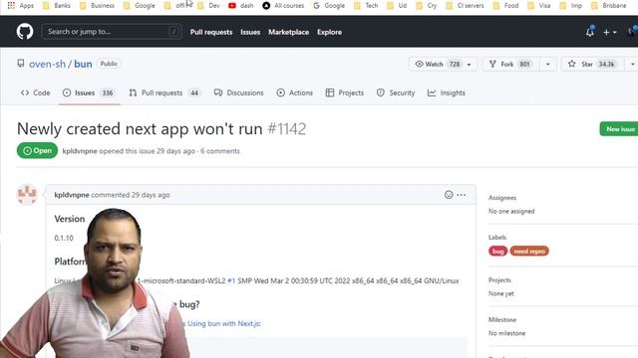
Task: Click the Labels sidebar heading
Action: coord(497,237)
